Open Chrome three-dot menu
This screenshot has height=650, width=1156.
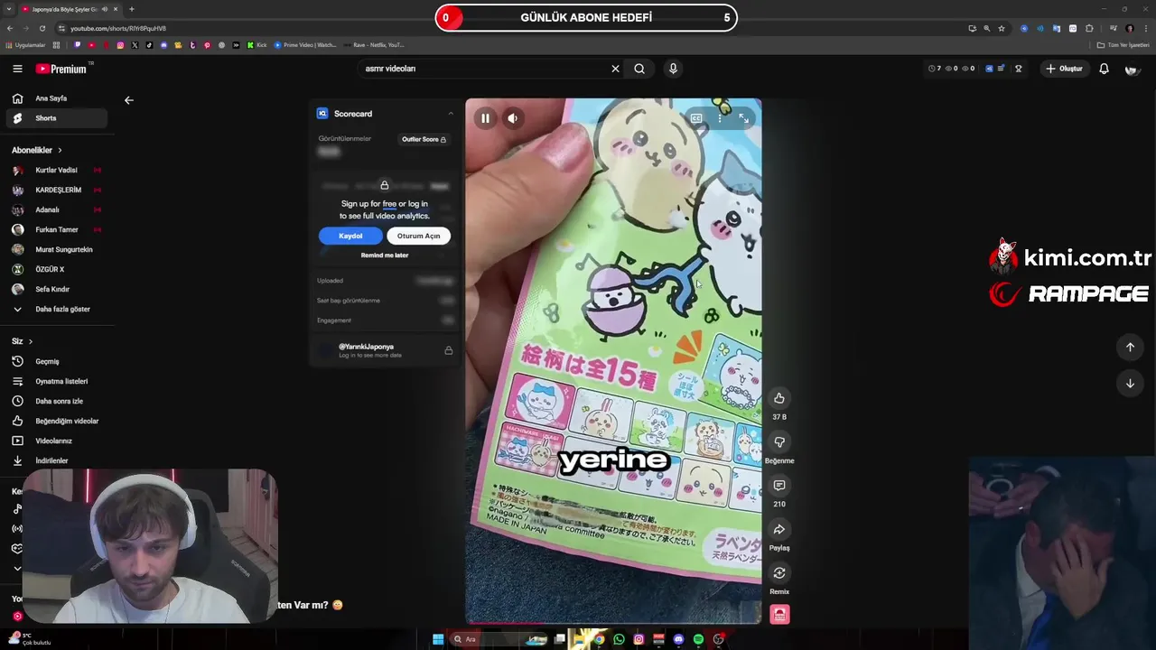pos(1144,28)
